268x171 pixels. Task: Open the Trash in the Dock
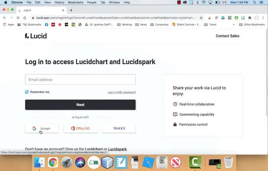click(x=229, y=162)
